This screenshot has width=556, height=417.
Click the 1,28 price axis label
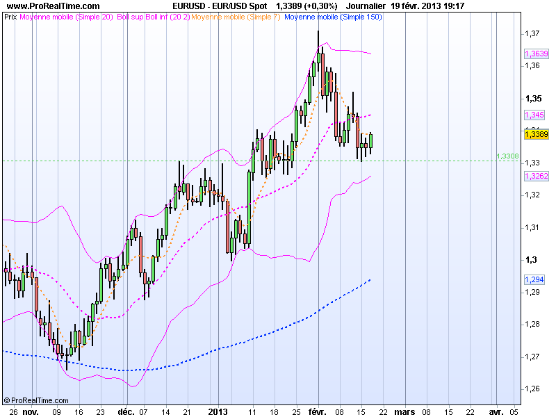pyautogui.click(x=532, y=324)
